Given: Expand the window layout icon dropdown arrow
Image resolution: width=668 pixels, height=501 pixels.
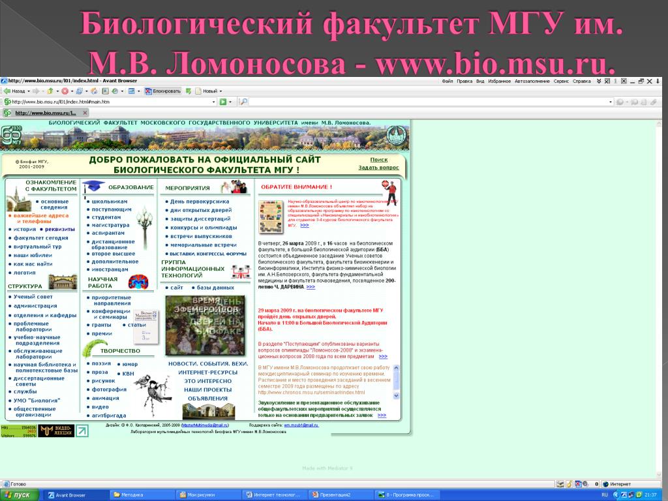Looking at the screenshot, I should (138, 91).
